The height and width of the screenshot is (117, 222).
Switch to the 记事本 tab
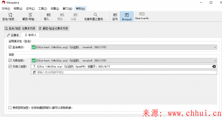[13, 35]
